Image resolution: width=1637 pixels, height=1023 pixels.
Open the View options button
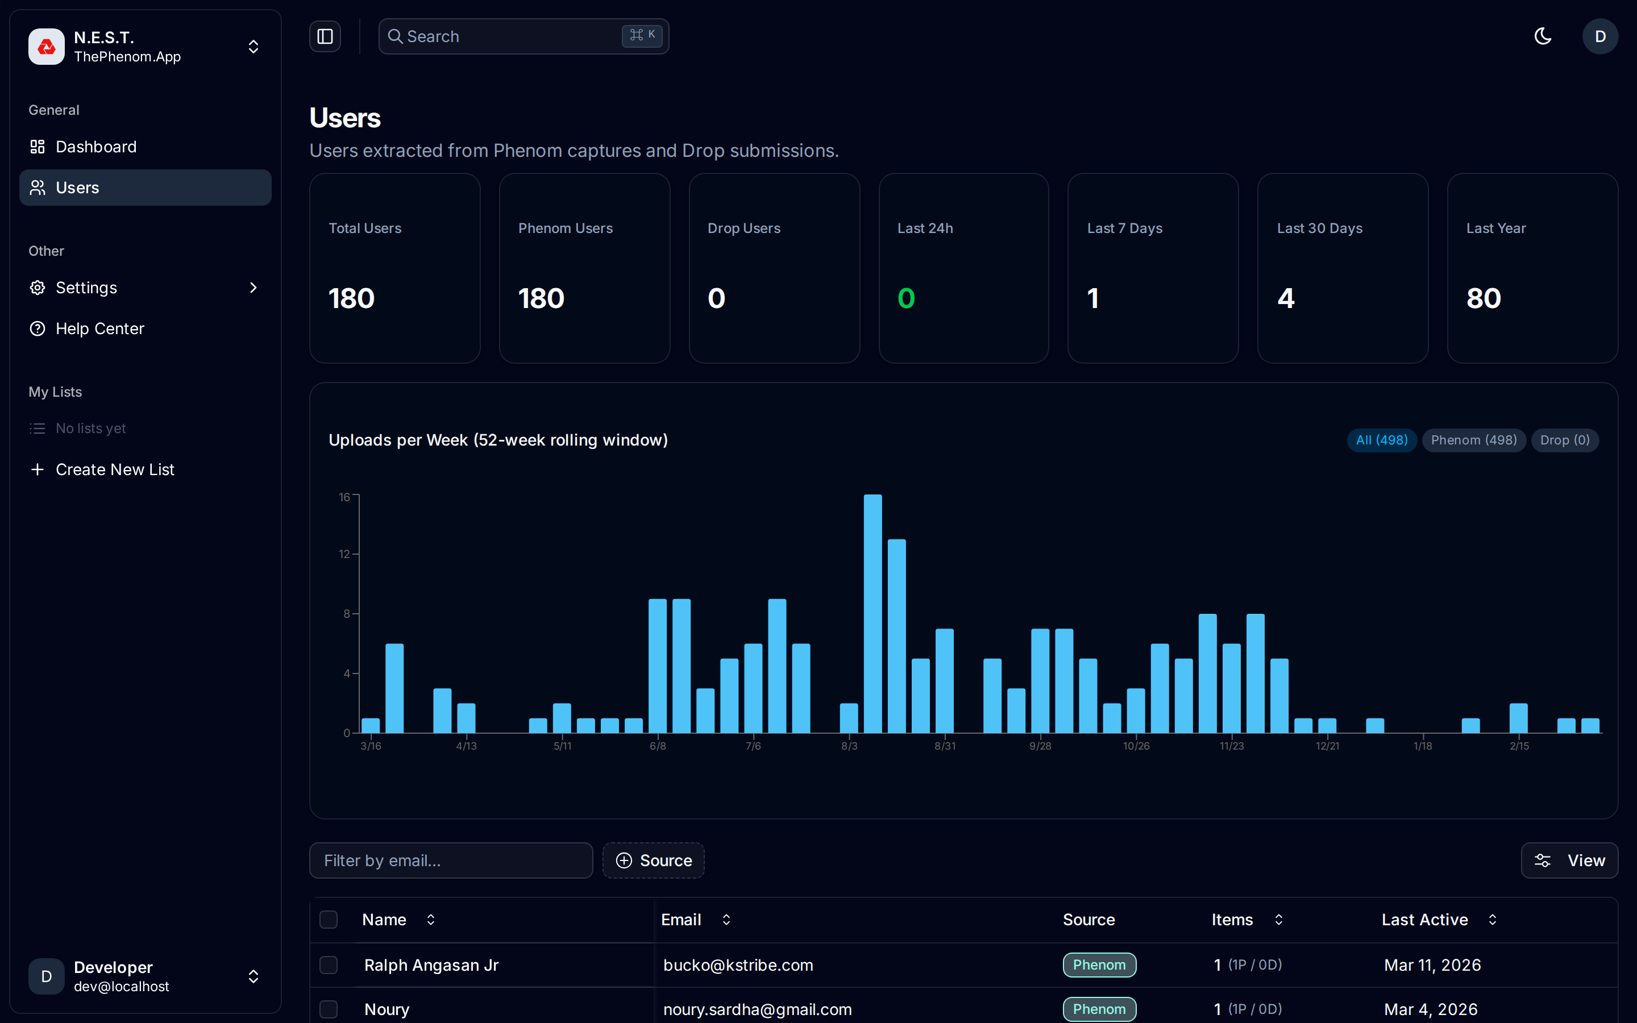[x=1570, y=860]
